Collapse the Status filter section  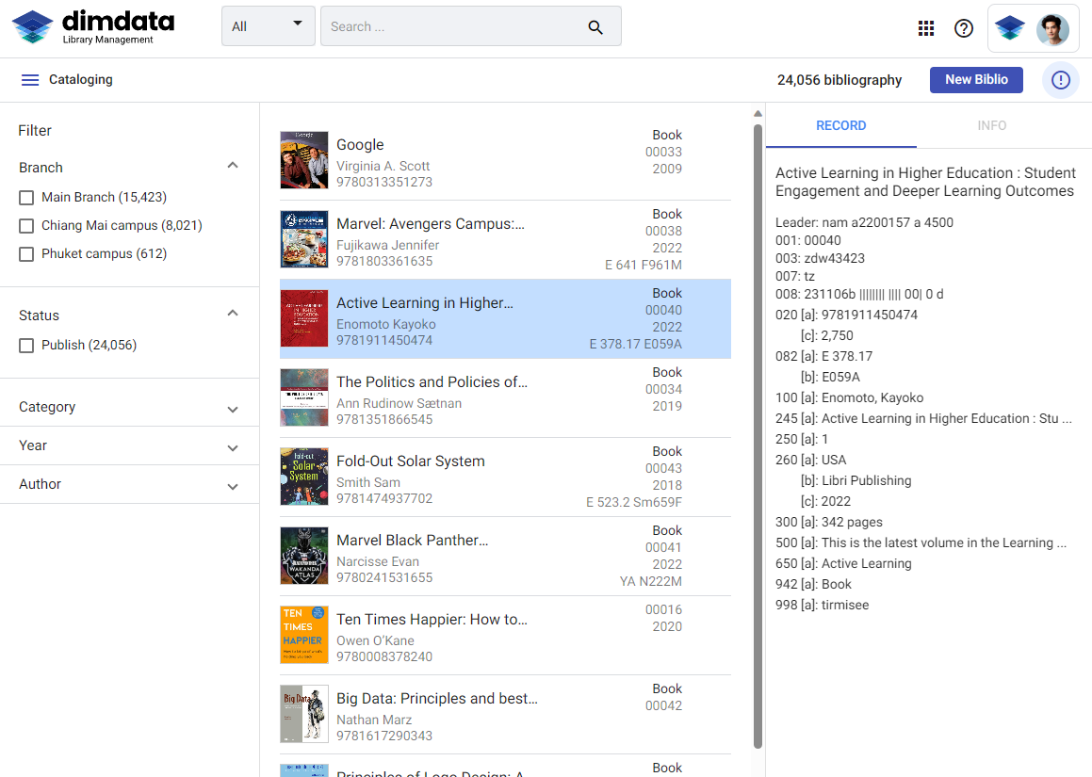point(233,314)
